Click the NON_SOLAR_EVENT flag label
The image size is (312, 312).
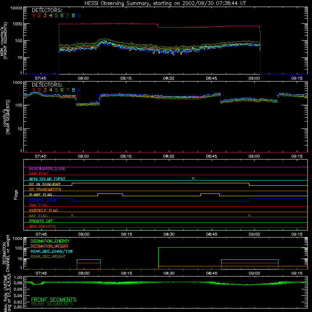click(47, 179)
